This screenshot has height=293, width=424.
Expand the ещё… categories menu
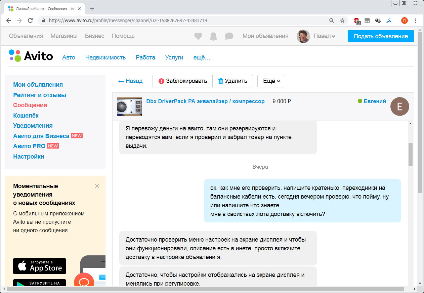point(202,57)
